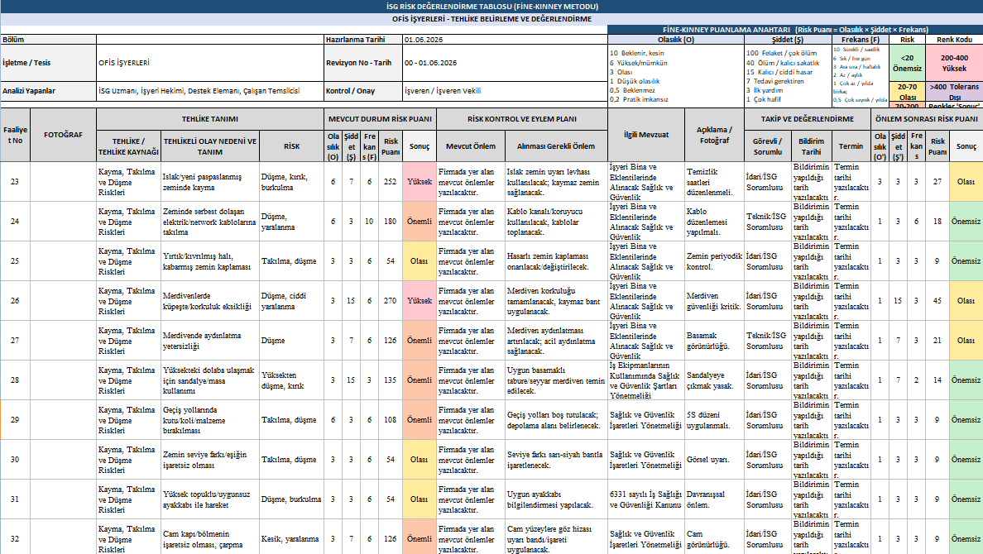Click the 'Revizyon No - Tarih' label cell

click(x=363, y=63)
